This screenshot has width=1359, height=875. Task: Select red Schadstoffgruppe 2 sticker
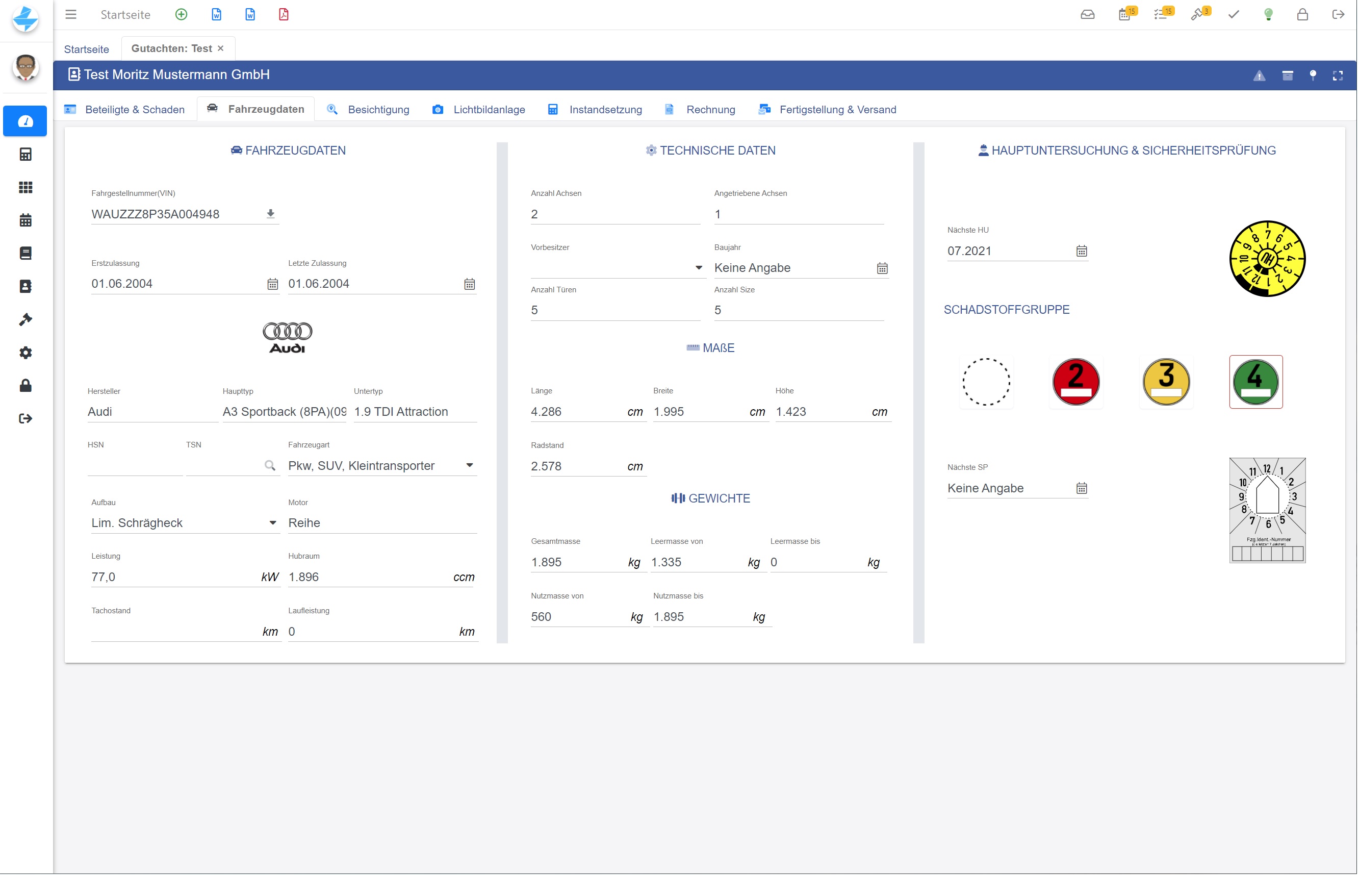(x=1075, y=382)
